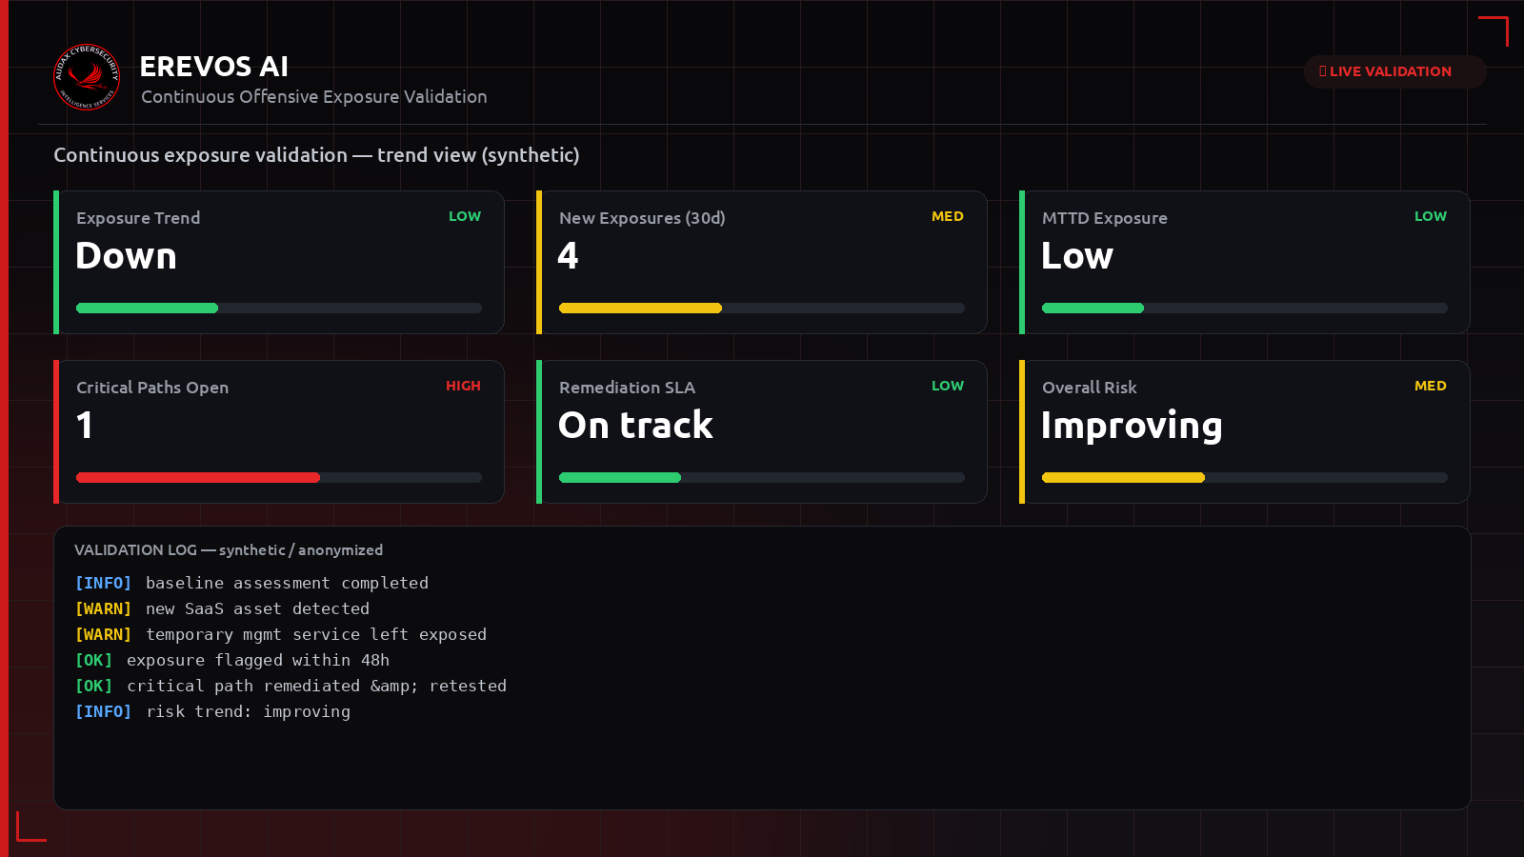Screen dimensions: 1524x857
Task: Click the MED badge on New Exposures
Action: (948, 216)
